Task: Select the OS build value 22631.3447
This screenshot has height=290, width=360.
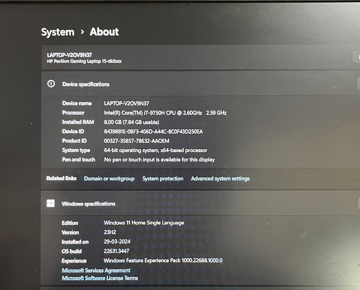Action: (x=116, y=251)
